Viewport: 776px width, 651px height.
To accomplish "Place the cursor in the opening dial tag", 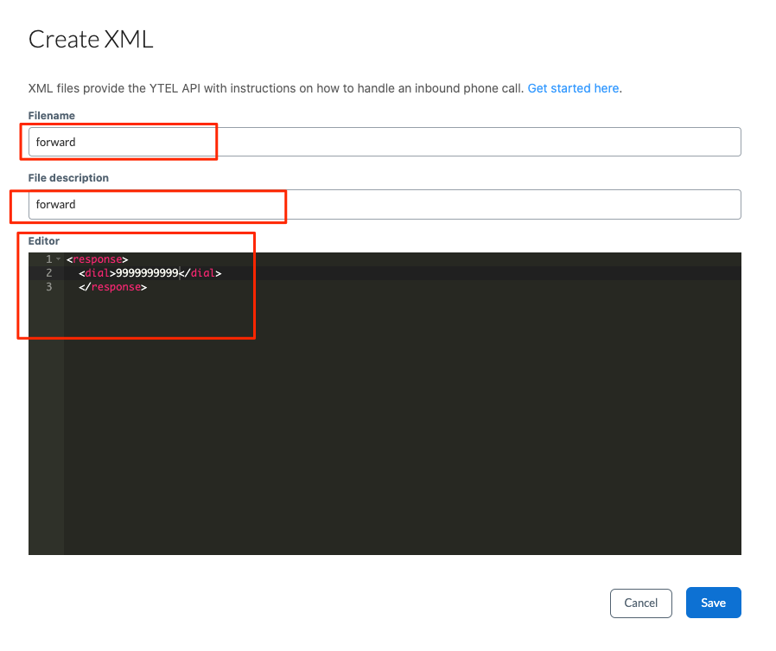I will click(97, 273).
